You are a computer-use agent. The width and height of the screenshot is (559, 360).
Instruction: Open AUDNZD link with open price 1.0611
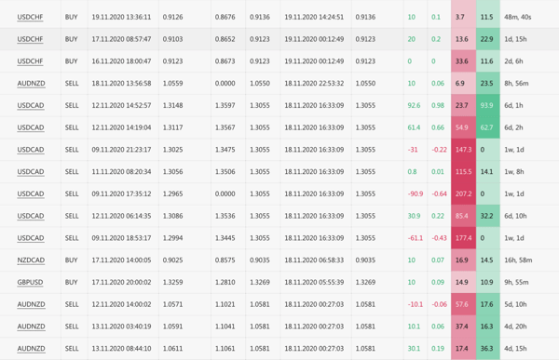pyautogui.click(x=31, y=348)
